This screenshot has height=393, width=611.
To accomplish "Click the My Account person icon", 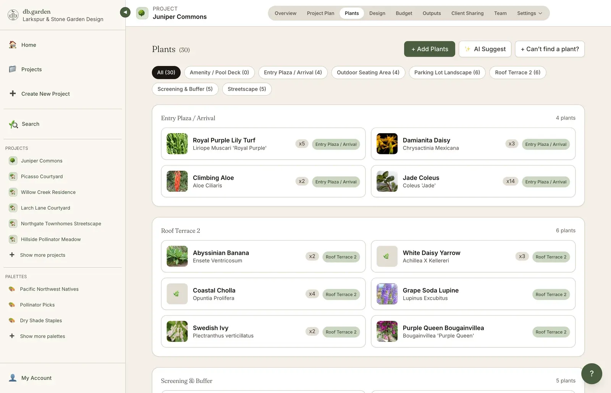I will (13, 378).
